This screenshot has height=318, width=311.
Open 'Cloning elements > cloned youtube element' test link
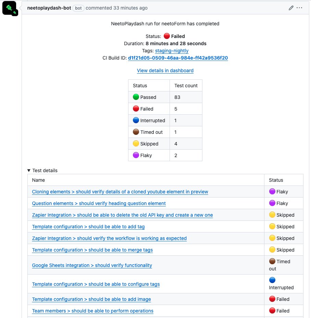[120, 192]
